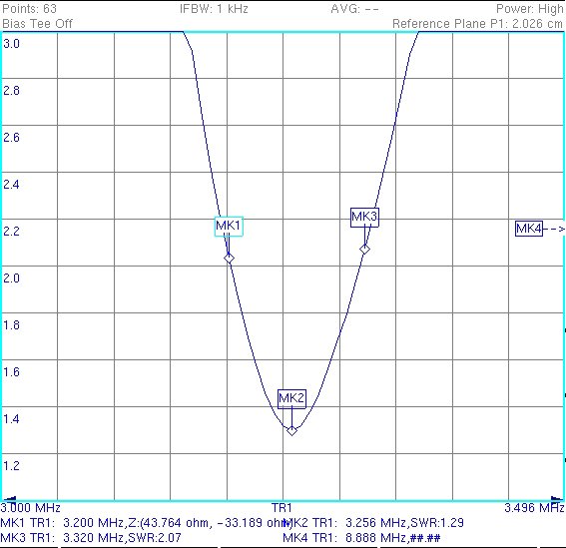
Task: Click the Points: 63 setting
Action: 29,9
